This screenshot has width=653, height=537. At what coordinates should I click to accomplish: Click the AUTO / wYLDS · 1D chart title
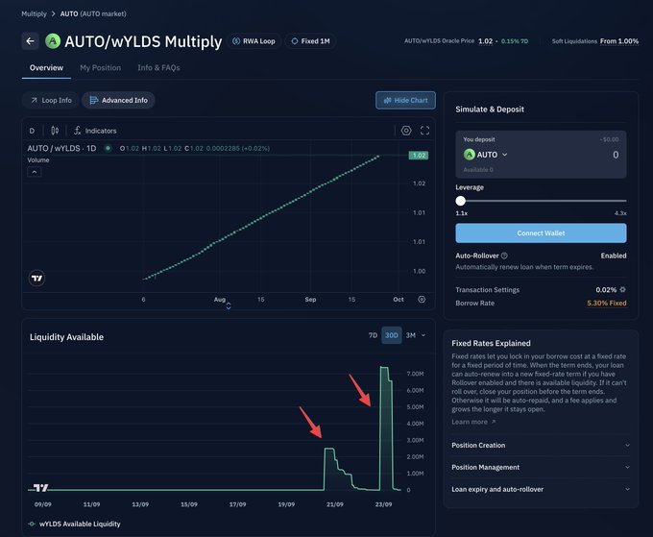coord(61,148)
